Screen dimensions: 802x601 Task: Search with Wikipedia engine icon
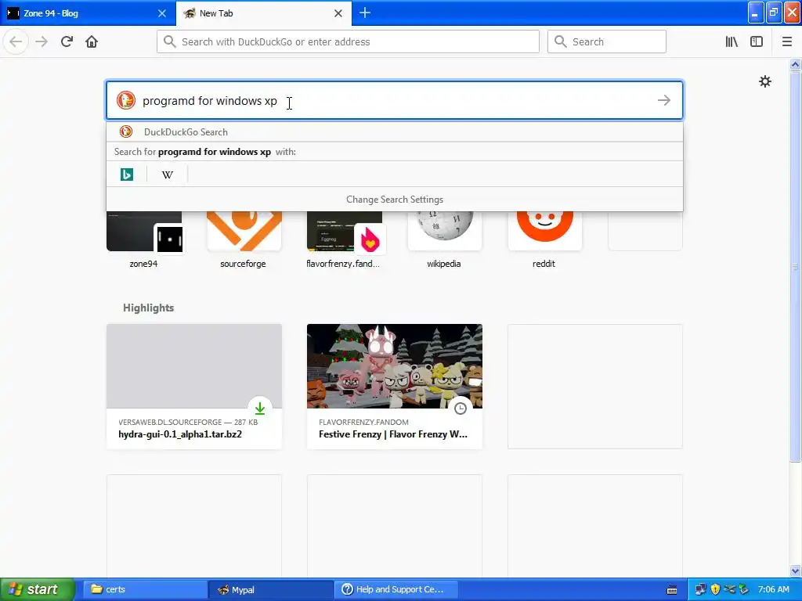[168, 175]
